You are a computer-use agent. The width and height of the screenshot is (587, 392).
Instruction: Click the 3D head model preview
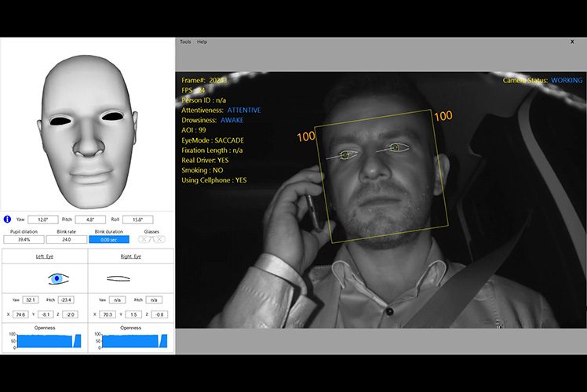click(x=86, y=124)
